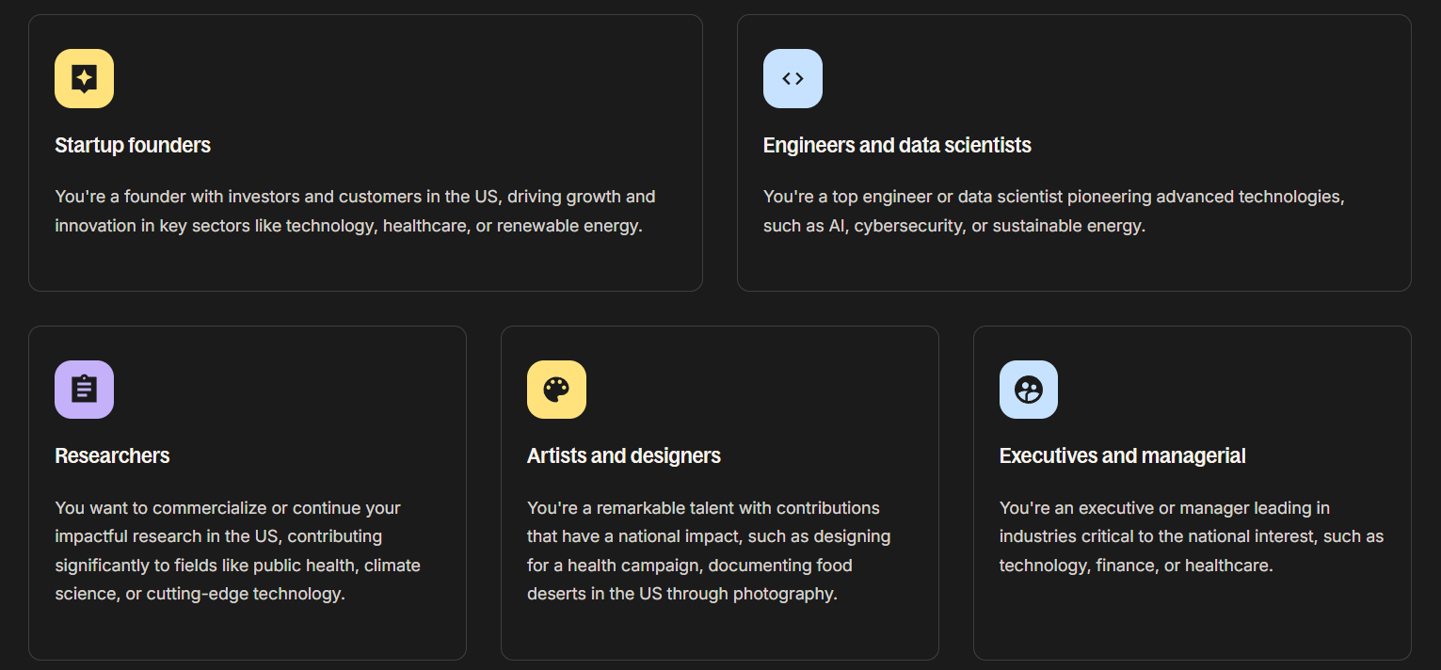The width and height of the screenshot is (1441, 670).
Task: Open the Startup founders heading
Action: (x=133, y=145)
